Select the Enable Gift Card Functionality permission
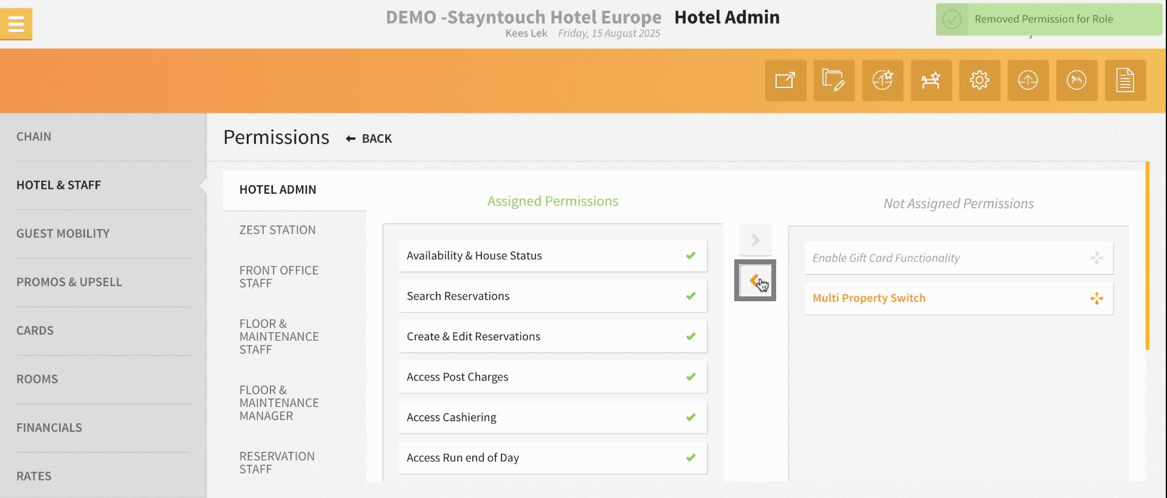1167x498 pixels. pyautogui.click(x=959, y=258)
